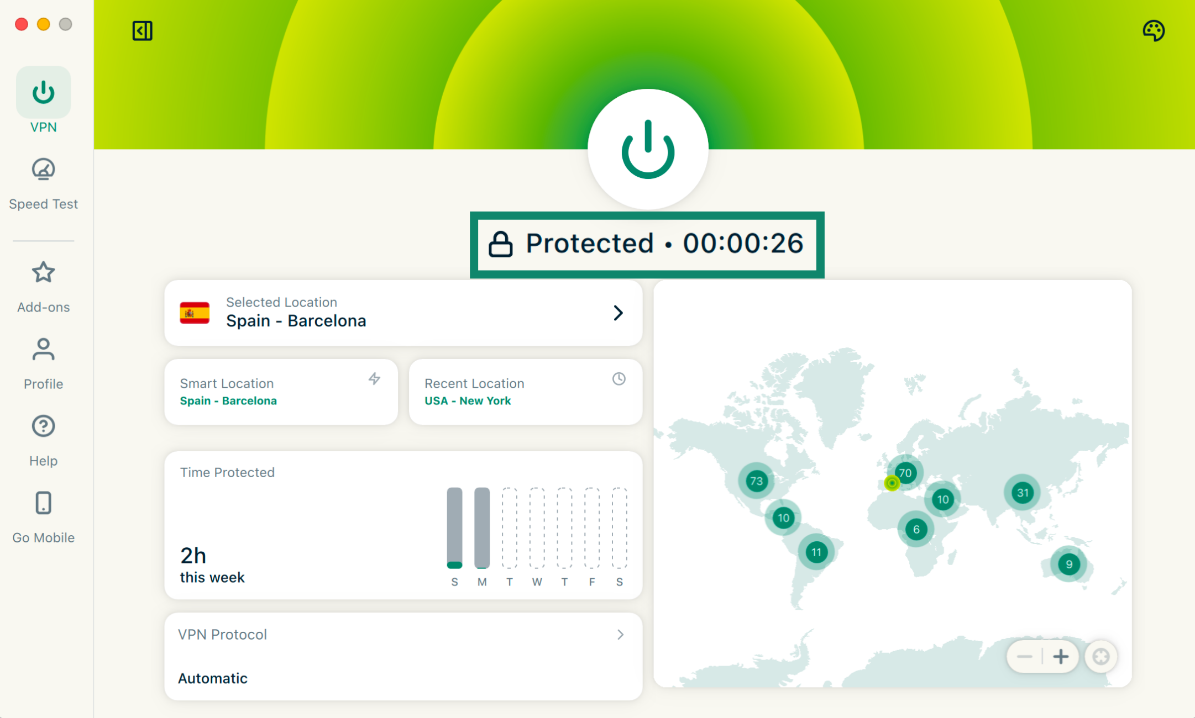Select the 9 server cluster in Australia
The width and height of the screenshot is (1195, 718).
[x=1068, y=564]
